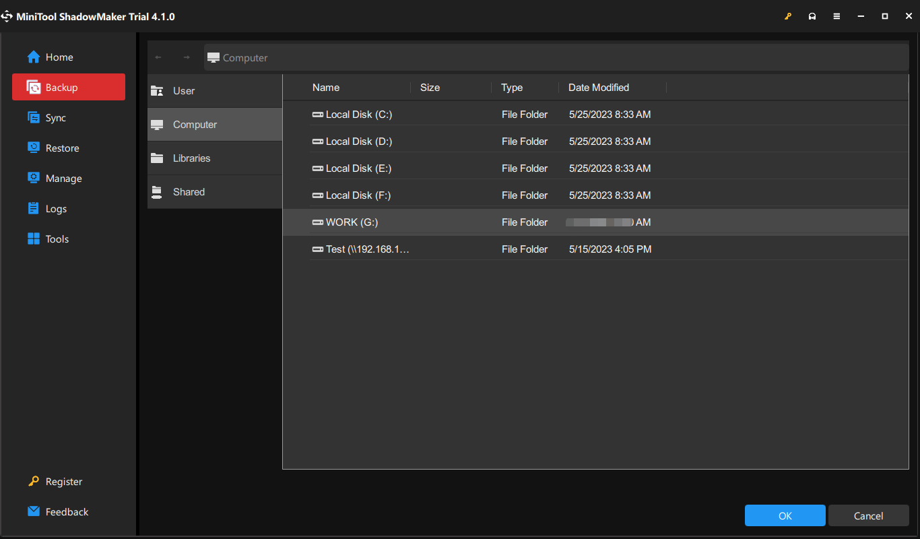This screenshot has height=539, width=920.
Task: Go to the Restore page
Action: pos(69,148)
